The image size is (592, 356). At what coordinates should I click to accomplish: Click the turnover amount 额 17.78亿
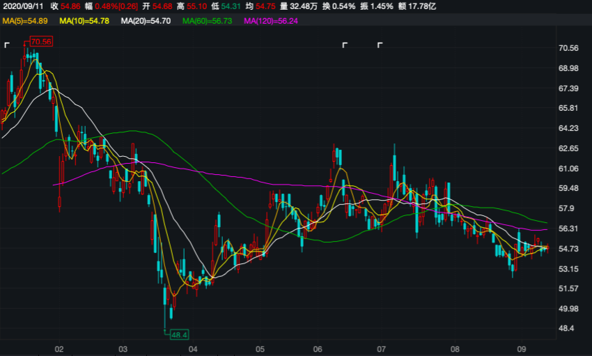416,6
